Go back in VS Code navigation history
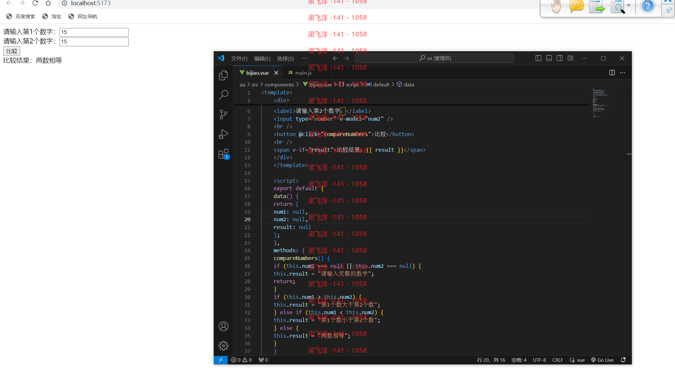The width and height of the screenshot is (675, 368). (x=336, y=58)
